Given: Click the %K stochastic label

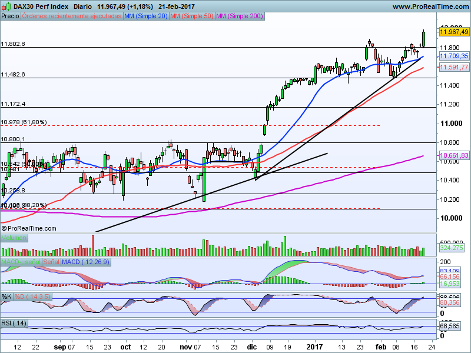Looking at the screenshot, I should (6, 297).
